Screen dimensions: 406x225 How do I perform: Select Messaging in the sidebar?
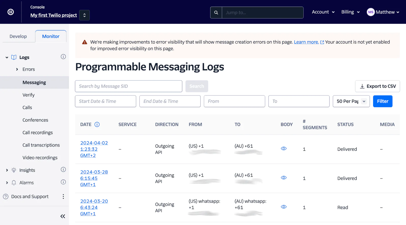pyautogui.click(x=34, y=82)
